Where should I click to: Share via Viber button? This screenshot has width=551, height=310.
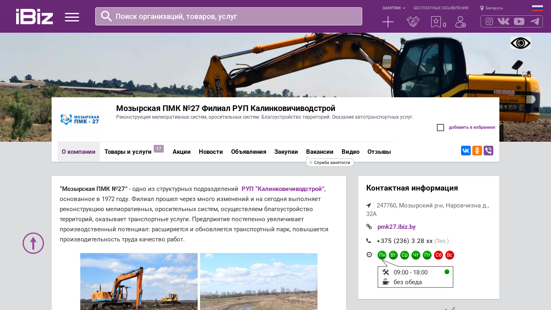pos(488,151)
